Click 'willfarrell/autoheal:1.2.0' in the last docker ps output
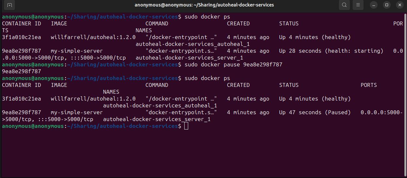This screenshot has height=178, width=407. [x=93, y=99]
